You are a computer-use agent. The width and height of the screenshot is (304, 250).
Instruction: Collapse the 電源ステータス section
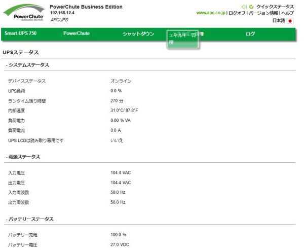click(x=23, y=157)
